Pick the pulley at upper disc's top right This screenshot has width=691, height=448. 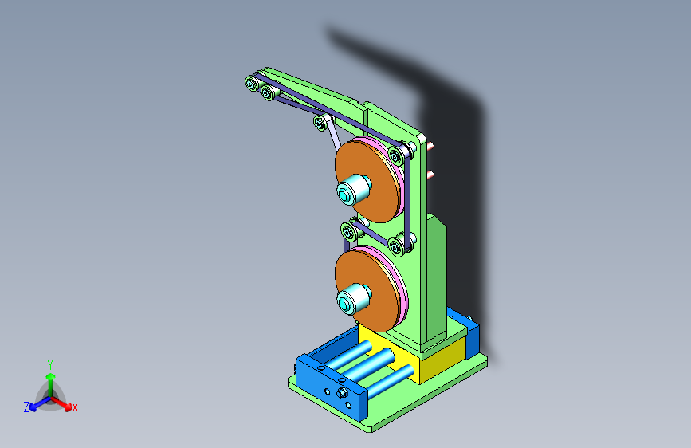397,155
